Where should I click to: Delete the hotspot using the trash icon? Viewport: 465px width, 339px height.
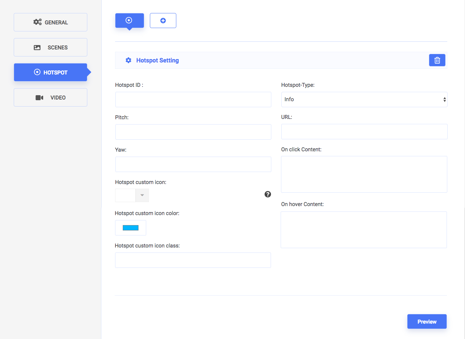(437, 60)
